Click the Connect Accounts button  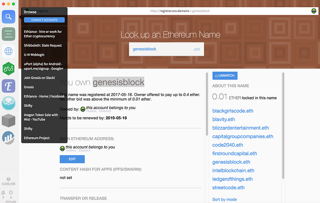[44, 20]
